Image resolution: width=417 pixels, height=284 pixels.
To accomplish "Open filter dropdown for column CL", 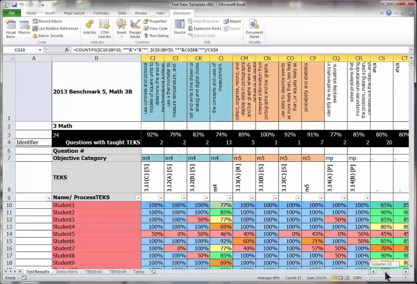I will coord(229,198).
